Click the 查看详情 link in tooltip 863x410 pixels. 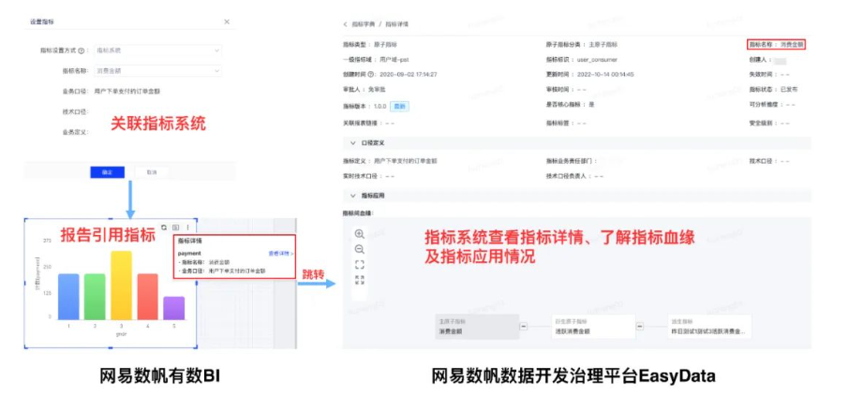click(281, 254)
